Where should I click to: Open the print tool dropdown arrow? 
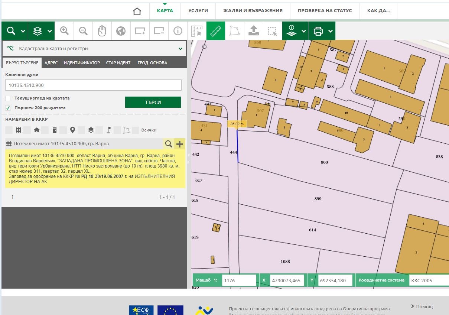(x=330, y=31)
